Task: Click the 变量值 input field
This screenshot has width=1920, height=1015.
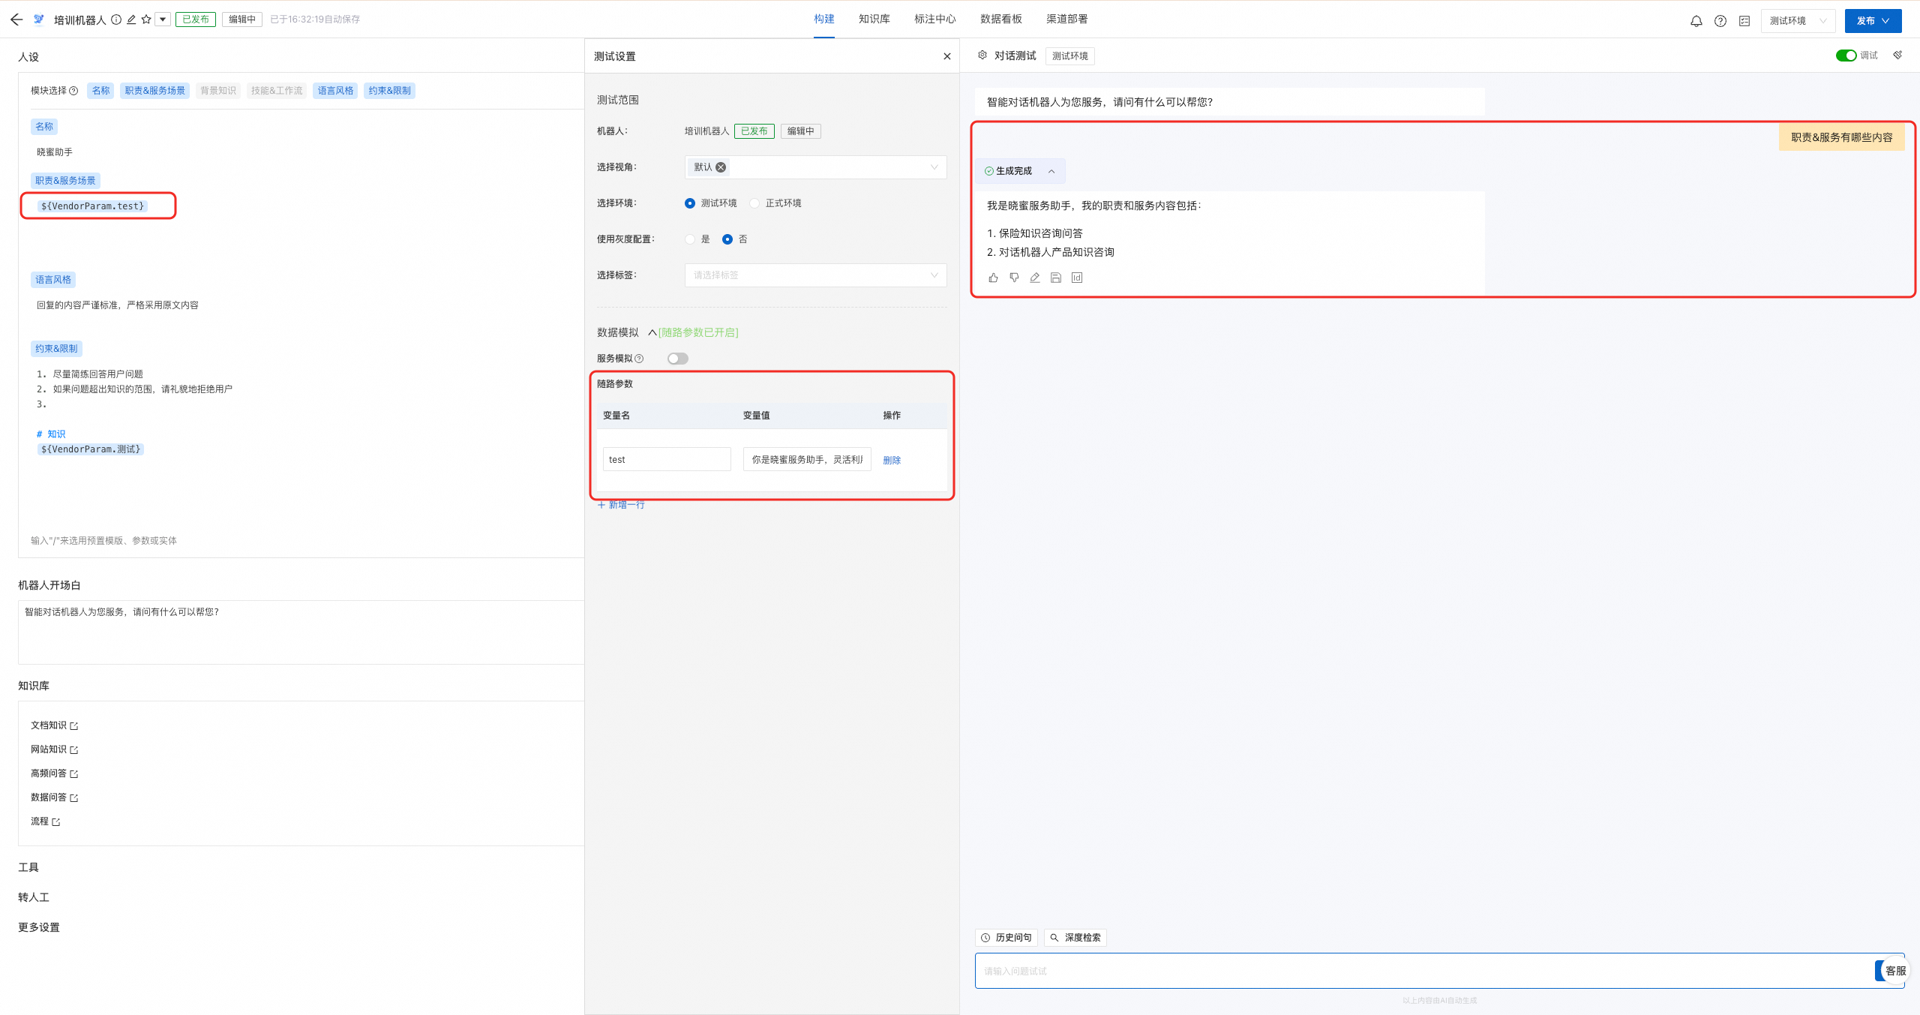Action: coord(807,459)
